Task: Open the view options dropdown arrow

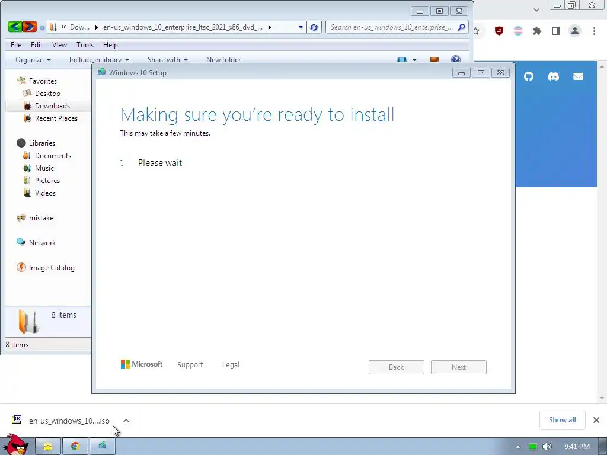Action: pyautogui.click(x=414, y=60)
